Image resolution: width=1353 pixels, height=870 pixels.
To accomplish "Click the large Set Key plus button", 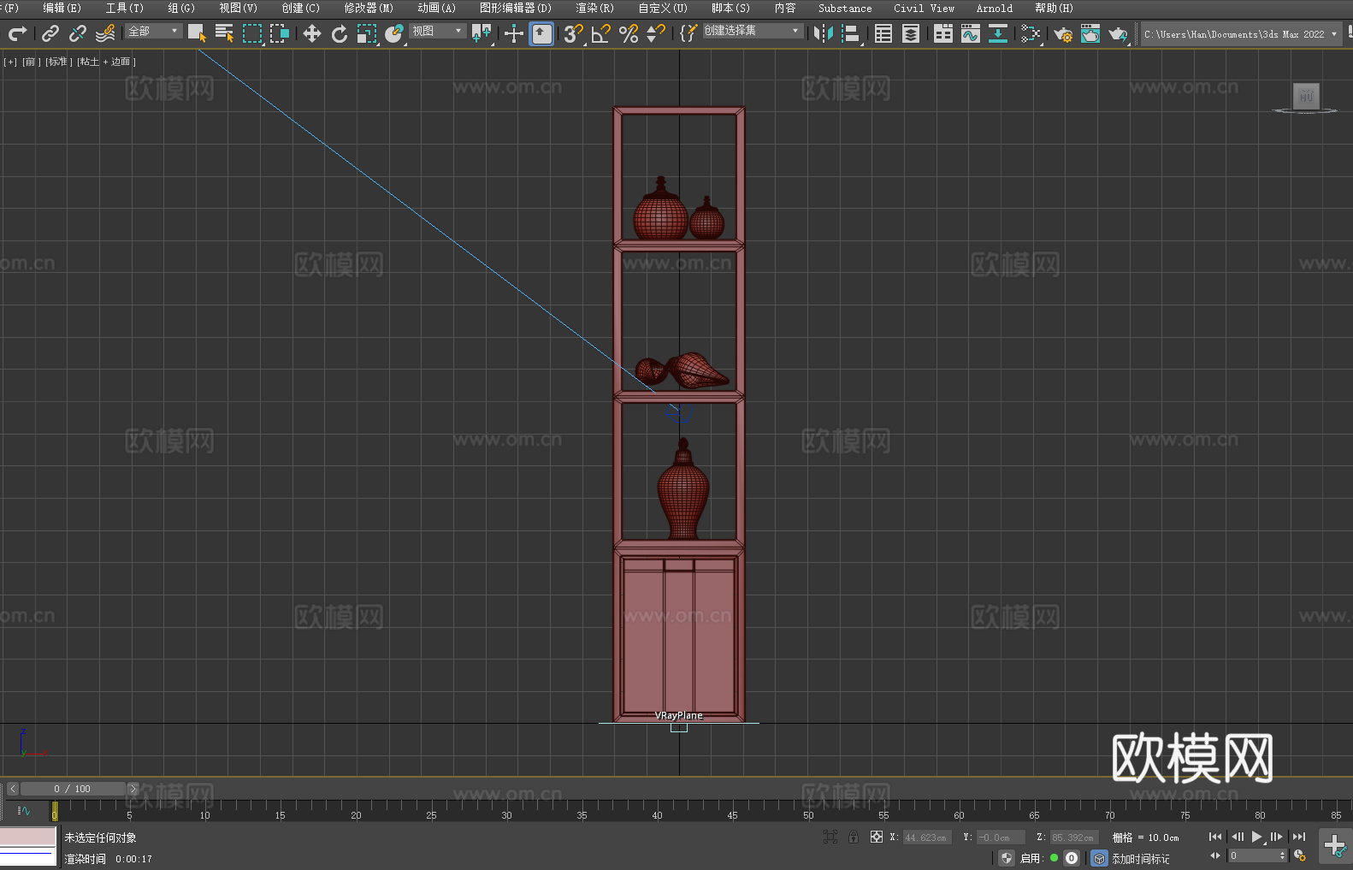I will [x=1335, y=846].
